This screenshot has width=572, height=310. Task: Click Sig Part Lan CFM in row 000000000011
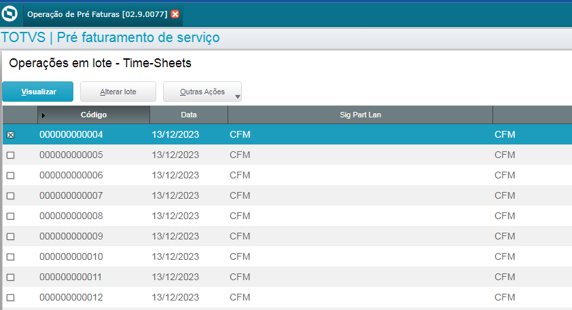tap(240, 277)
